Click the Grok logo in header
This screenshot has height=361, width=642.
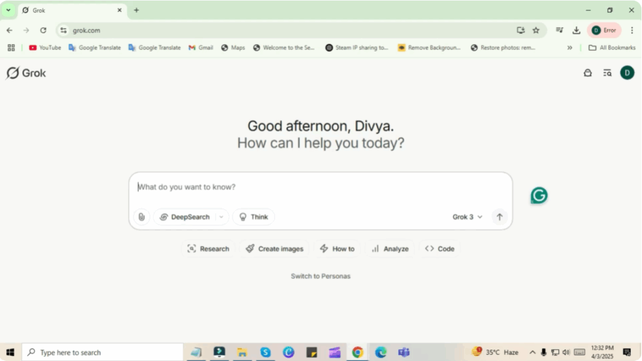(x=26, y=73)
